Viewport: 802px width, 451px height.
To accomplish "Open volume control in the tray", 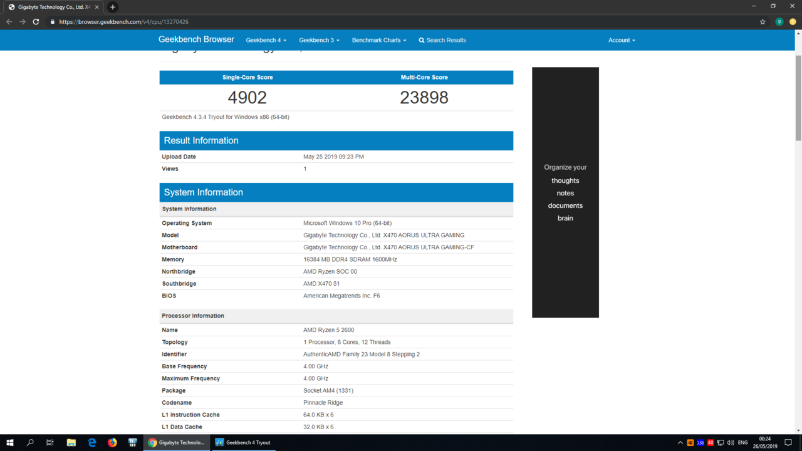I will tap(731, 443).
